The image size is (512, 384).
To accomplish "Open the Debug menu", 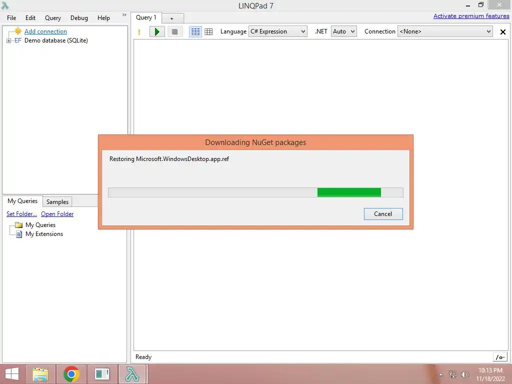I will pyautogui.click(x=79, y=18).
